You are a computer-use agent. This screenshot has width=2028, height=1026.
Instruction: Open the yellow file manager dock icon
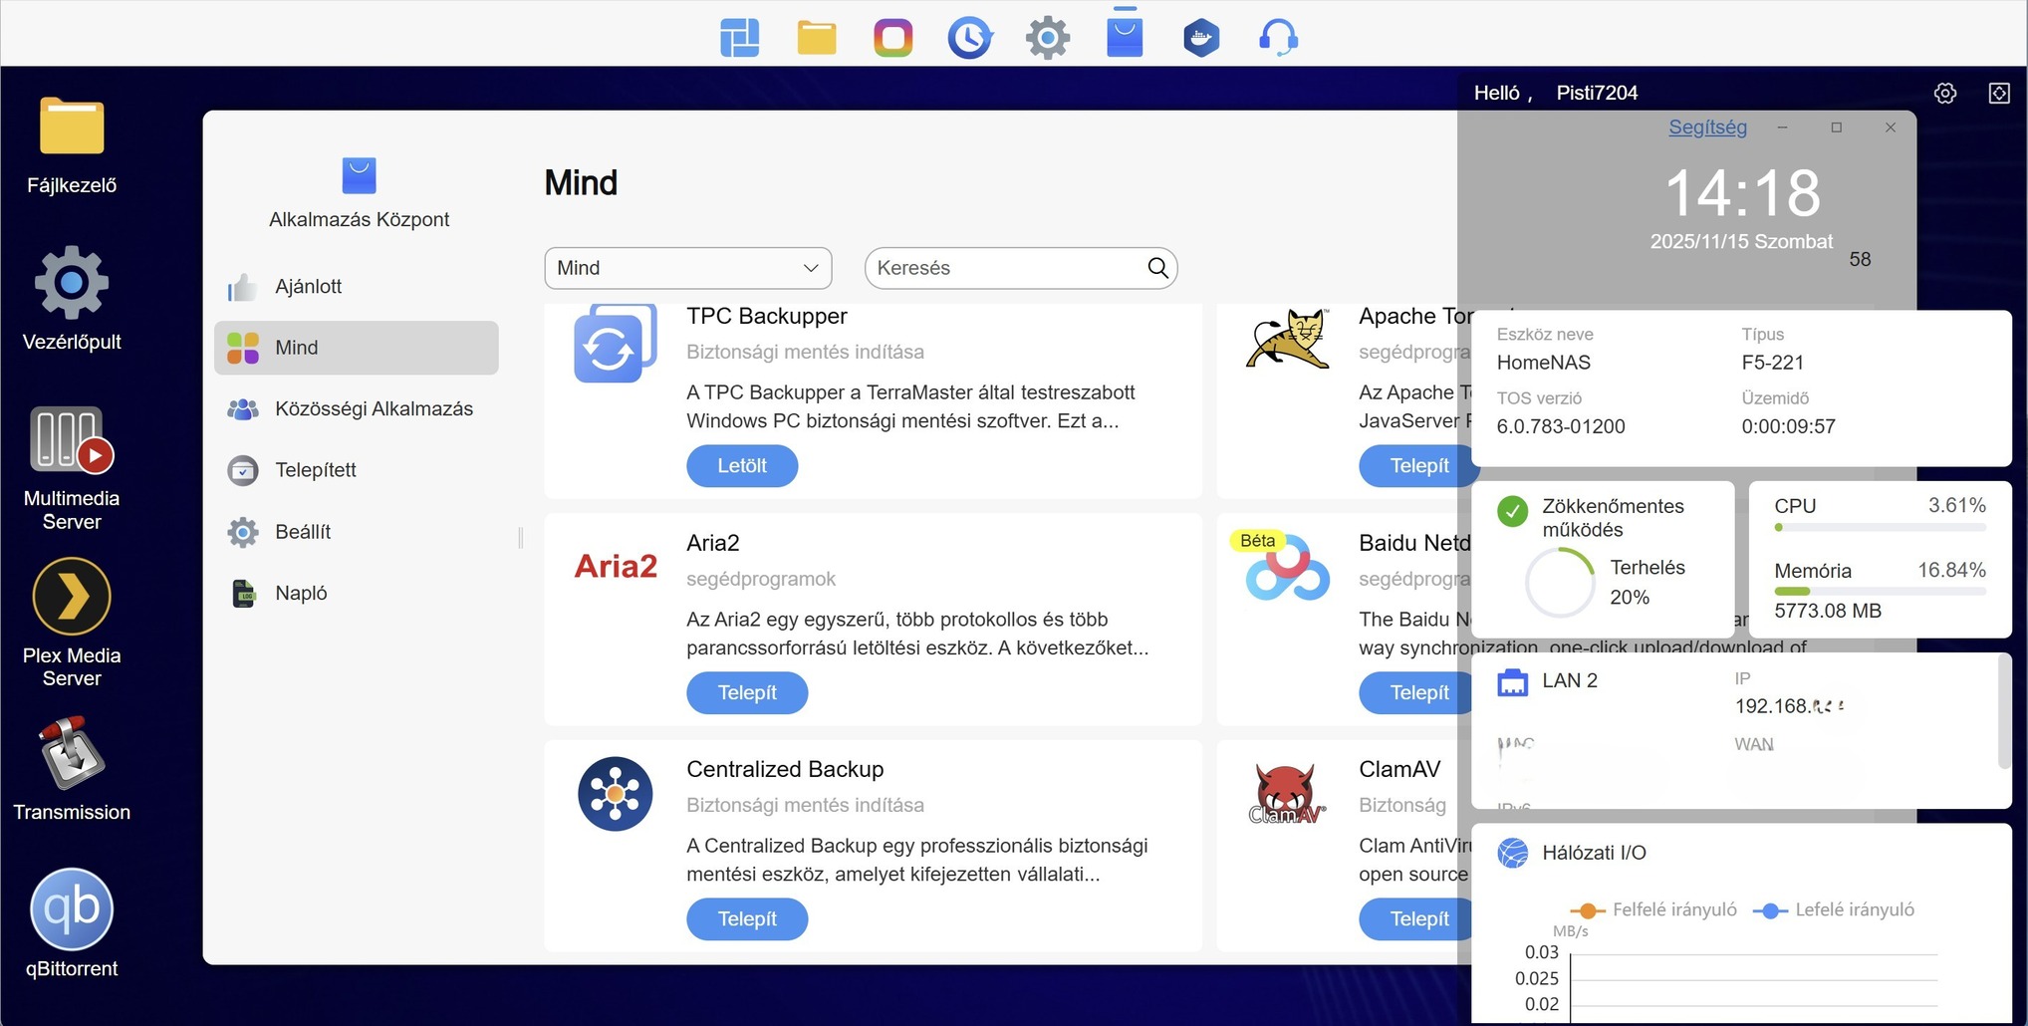817,38
